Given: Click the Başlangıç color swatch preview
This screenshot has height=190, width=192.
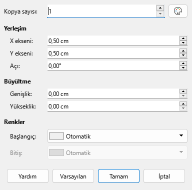Looking at the screenshot, I should [x=56, y=136].
